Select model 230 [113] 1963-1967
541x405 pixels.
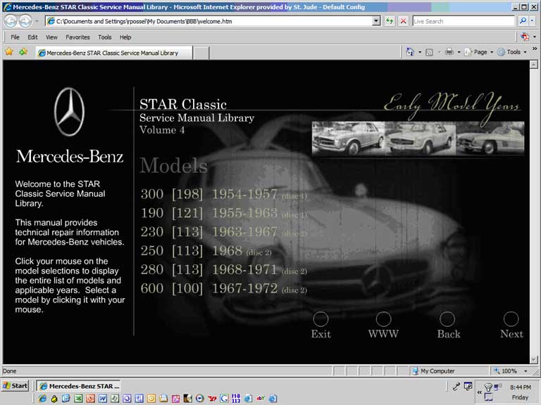click(223, 232)
